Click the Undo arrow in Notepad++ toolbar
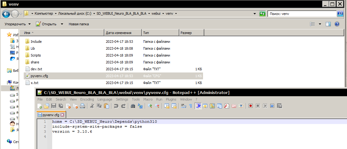This screenshot has height=149, width=347. [116, 106]
